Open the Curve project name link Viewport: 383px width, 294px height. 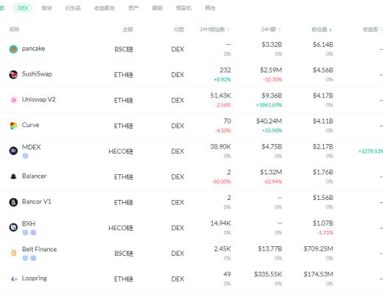pyautogui.click(x=30, y=125)
